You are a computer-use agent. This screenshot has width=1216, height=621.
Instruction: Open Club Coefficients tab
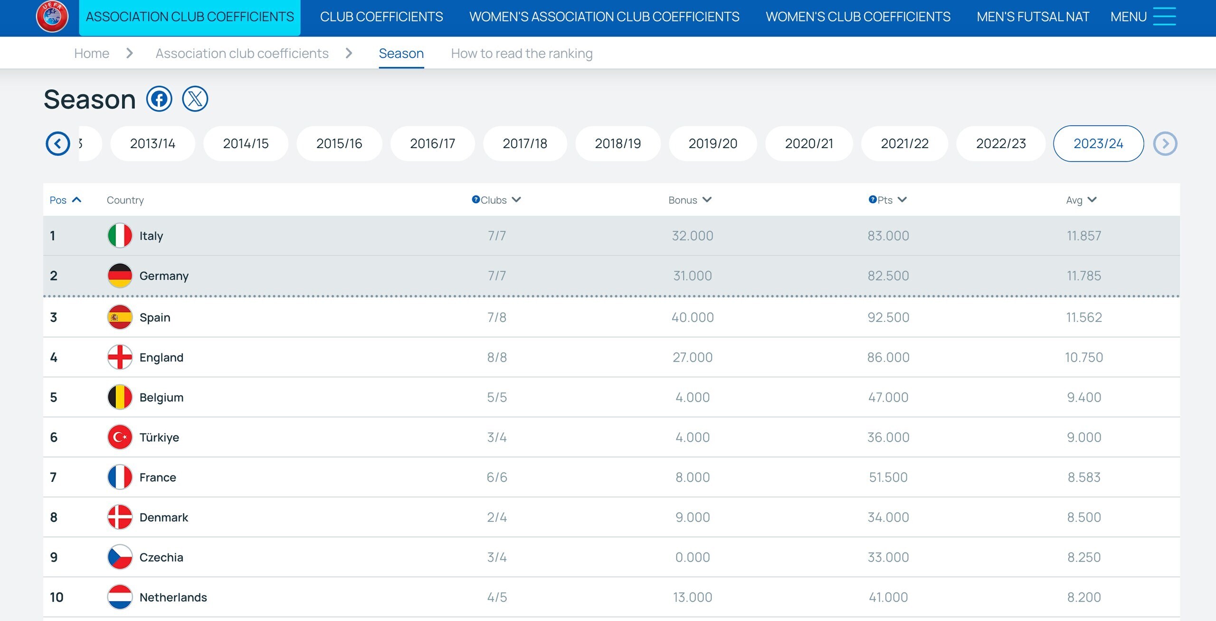pyautogui.click(x=381, y=17)
